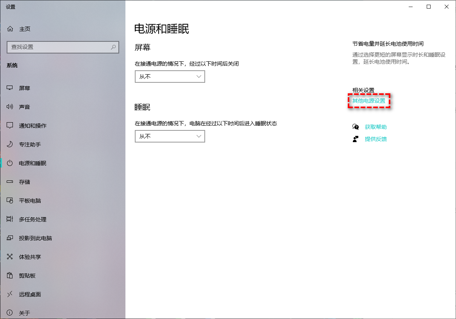Click the tablet icon for 平板电脑
The width and height of the screenshot is (456, 319).
pyautogui.click(x=10, y=200)
